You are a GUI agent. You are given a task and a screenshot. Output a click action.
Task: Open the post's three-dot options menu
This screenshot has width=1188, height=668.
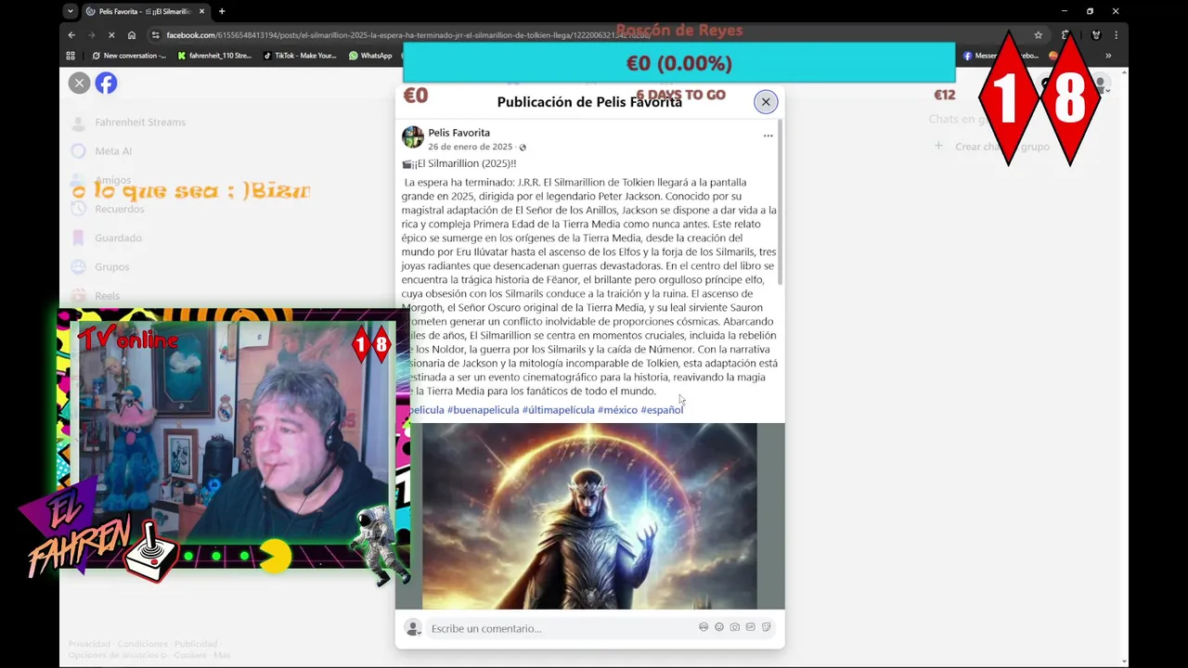pyautogui.click(x=768, y=135)
